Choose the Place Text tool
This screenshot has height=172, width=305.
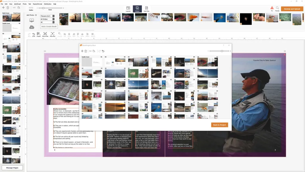click(x=53, y=35)
